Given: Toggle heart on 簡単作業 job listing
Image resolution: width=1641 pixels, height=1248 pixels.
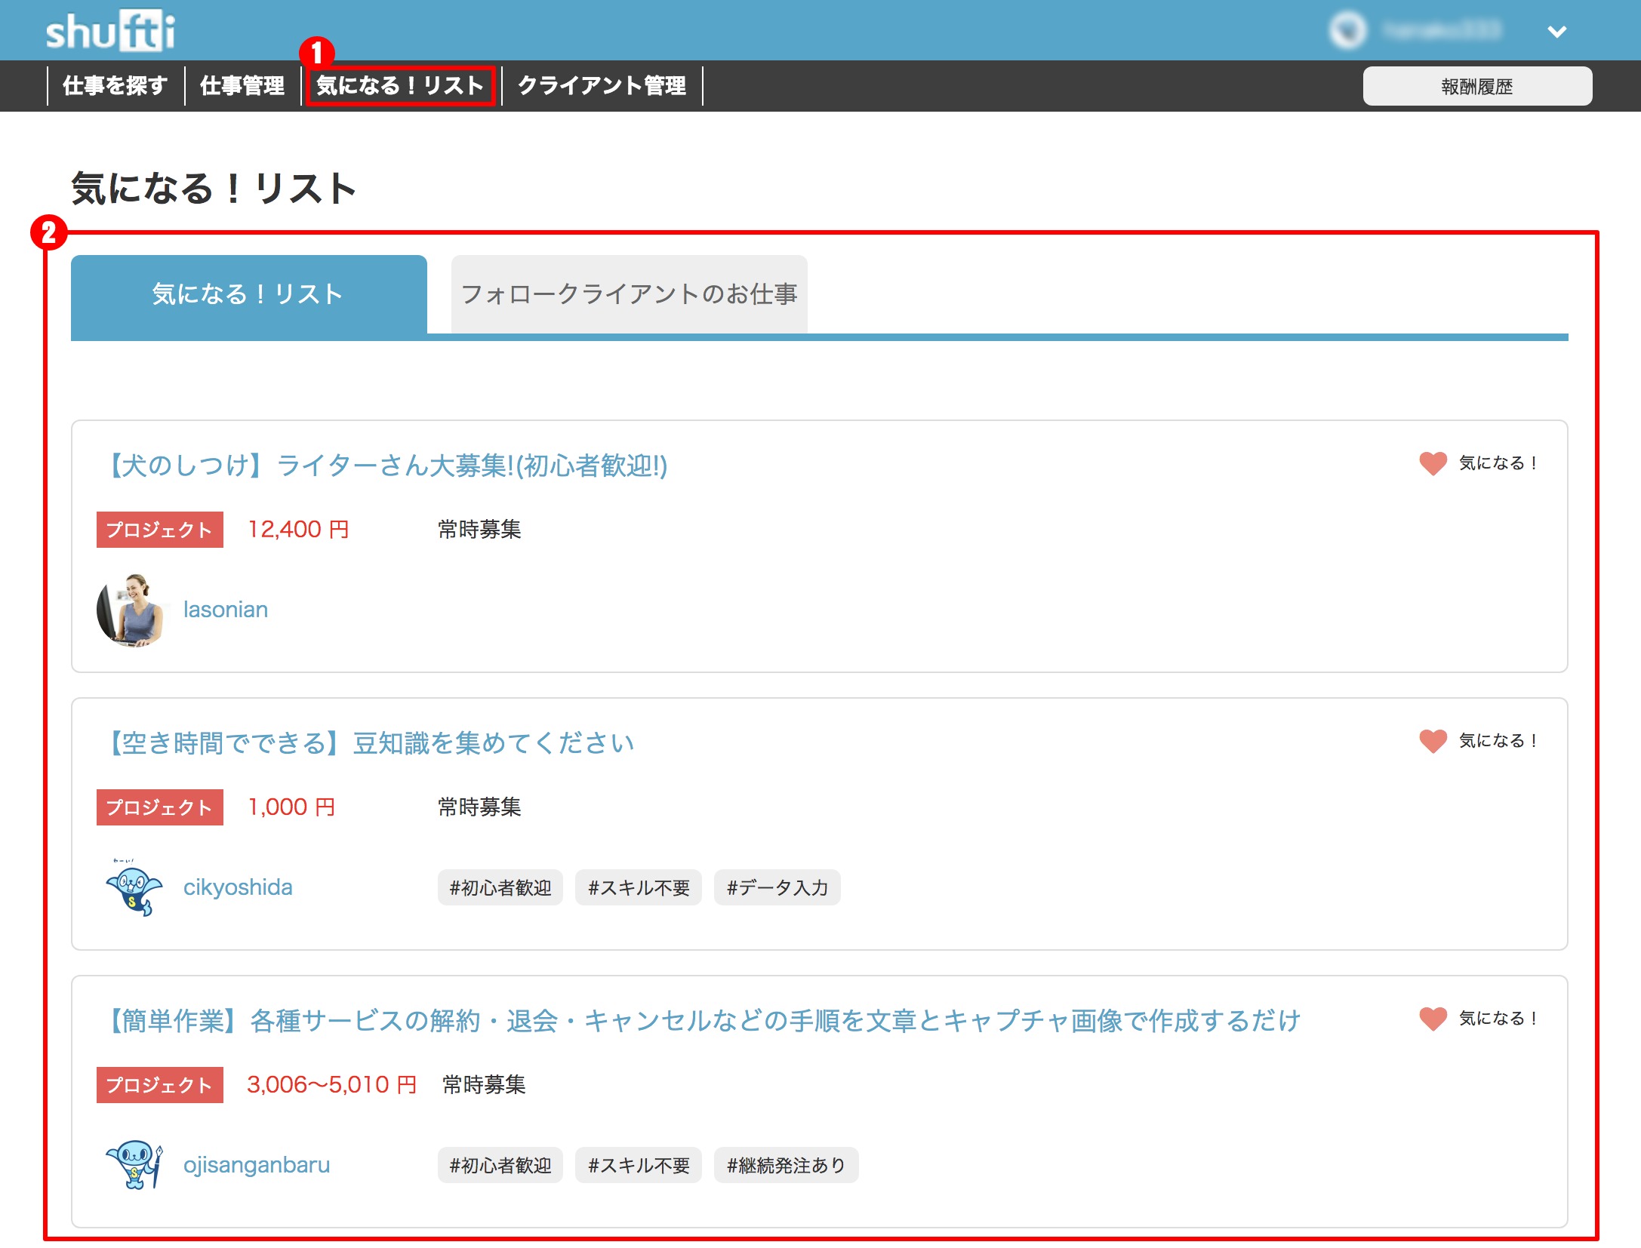Looking at the screenshot, I should 1432,1019.
